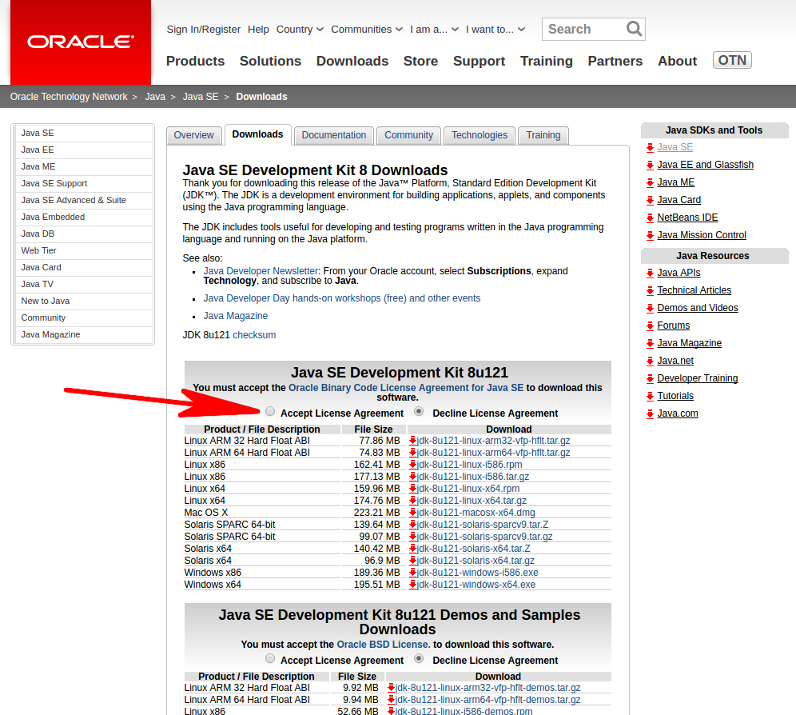The image size is (796, 715).
Task: Switch to the Overview tab
Action: (194, 135)
